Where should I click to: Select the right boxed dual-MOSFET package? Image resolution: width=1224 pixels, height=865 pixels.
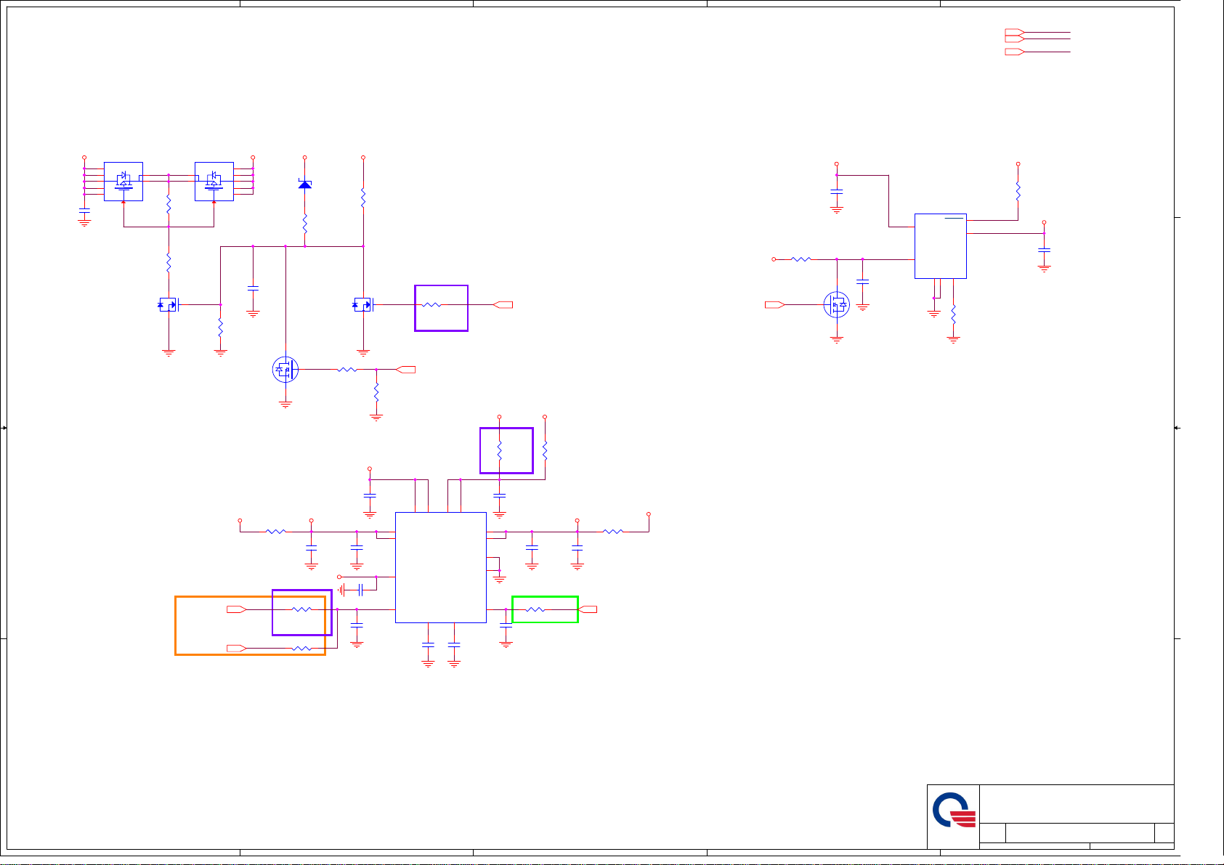[214, 182]
